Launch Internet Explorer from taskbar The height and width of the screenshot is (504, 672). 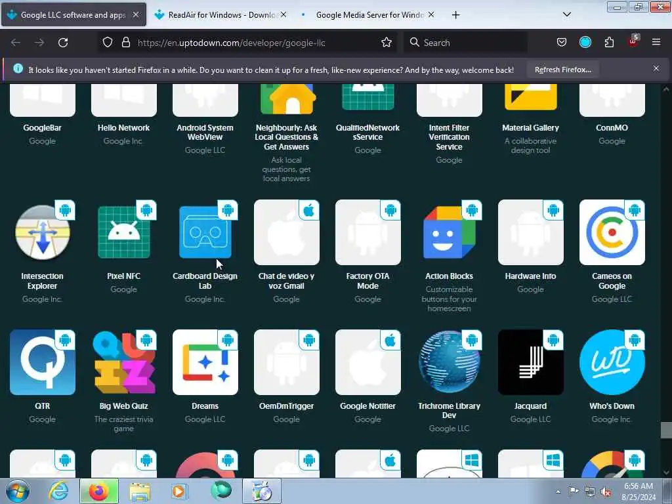click(58, 492)
